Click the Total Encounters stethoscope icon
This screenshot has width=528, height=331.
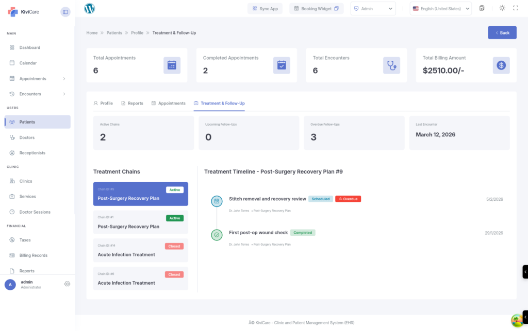[391, 65]
